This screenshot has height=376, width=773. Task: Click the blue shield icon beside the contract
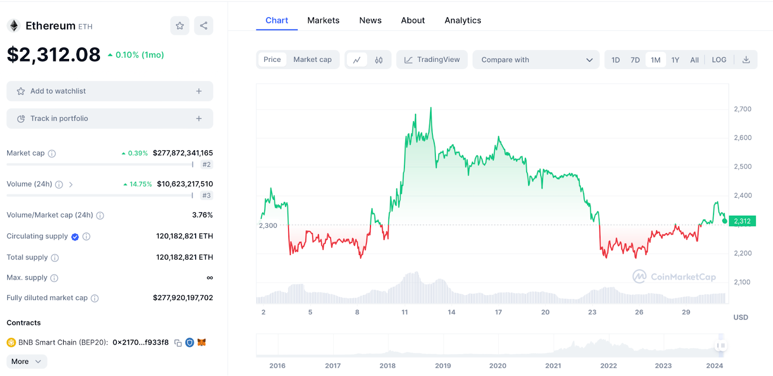tap(190, 343)
